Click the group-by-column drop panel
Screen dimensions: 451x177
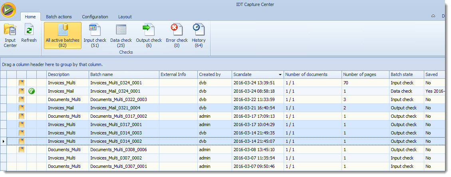pos(223,64)
